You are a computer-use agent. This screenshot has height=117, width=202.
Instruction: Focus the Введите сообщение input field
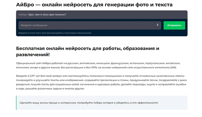pos(90,25)
